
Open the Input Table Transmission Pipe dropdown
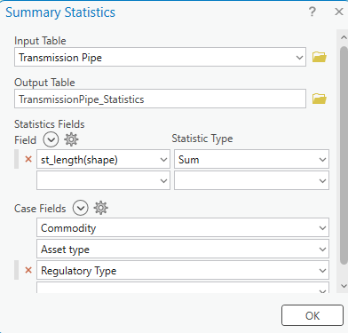(299, 57)
